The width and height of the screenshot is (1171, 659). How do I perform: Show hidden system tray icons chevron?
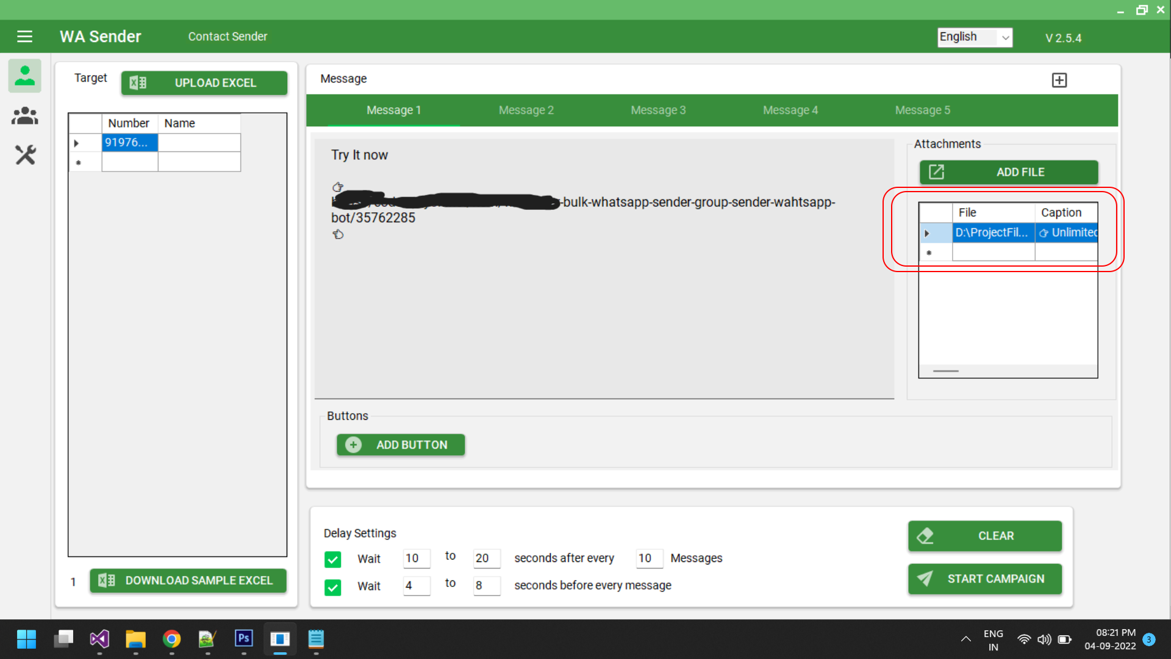coord(965,639)
